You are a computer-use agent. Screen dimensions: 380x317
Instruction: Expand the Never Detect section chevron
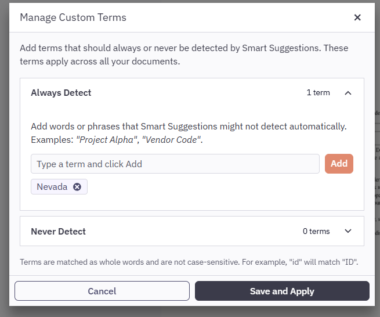click(x=348, y=231)
